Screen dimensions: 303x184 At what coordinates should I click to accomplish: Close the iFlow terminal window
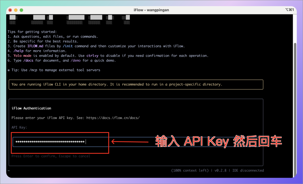click(10, 10)
